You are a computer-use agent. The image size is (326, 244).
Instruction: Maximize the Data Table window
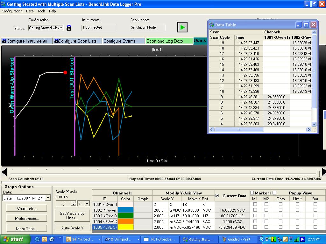coord(306,25)
